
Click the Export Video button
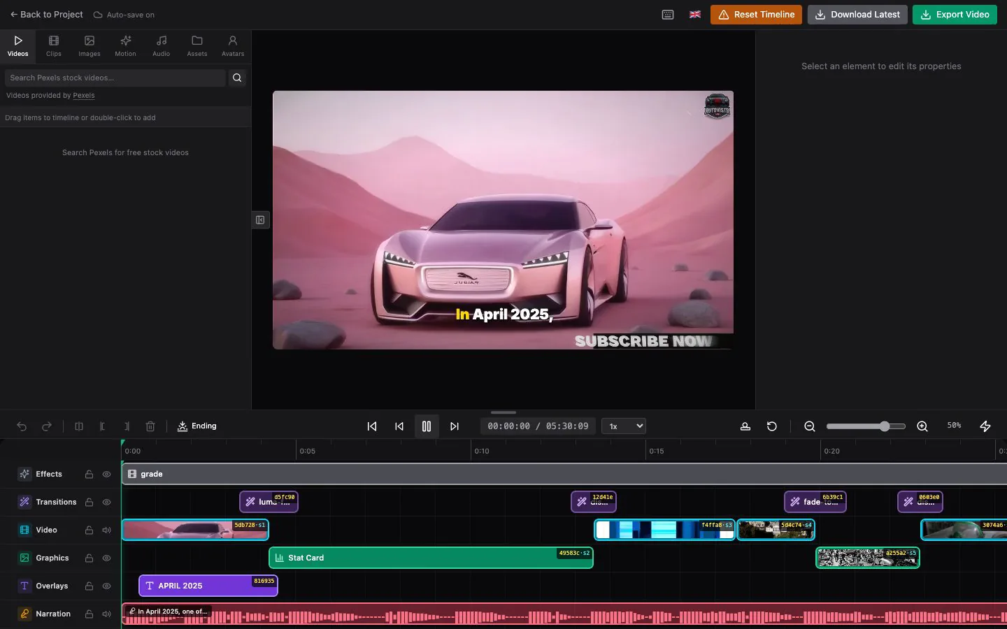pyautogui.click(x=955, y=15)
